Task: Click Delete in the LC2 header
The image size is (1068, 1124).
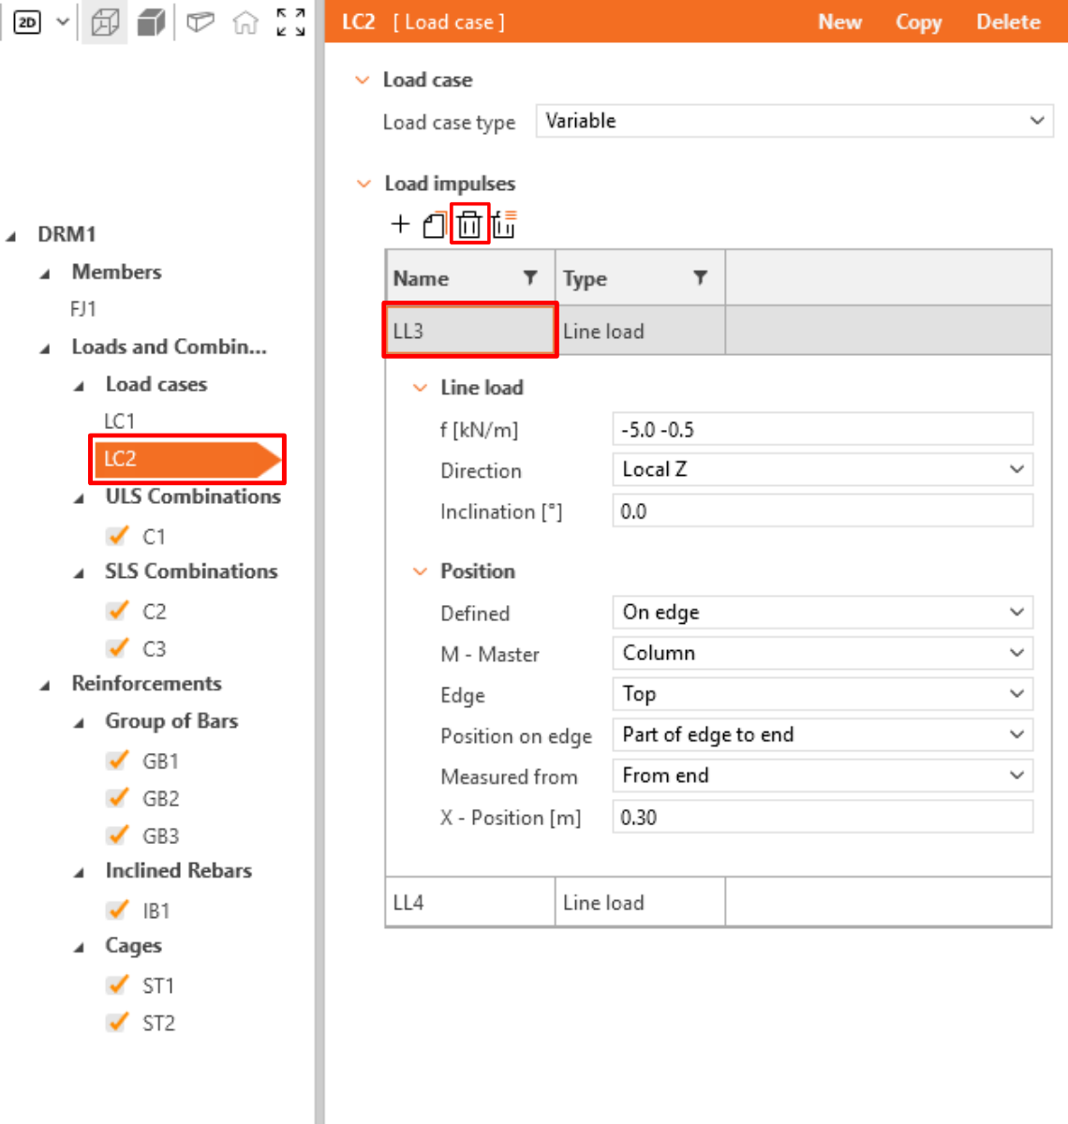Action: [x=1008, y=22]
